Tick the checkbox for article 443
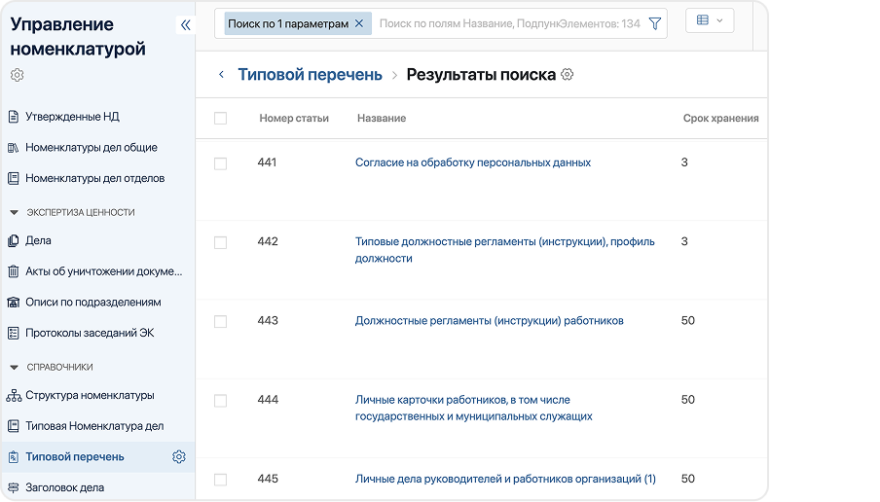The width and height of the screenshot is (880, 502). coord(220,321)
